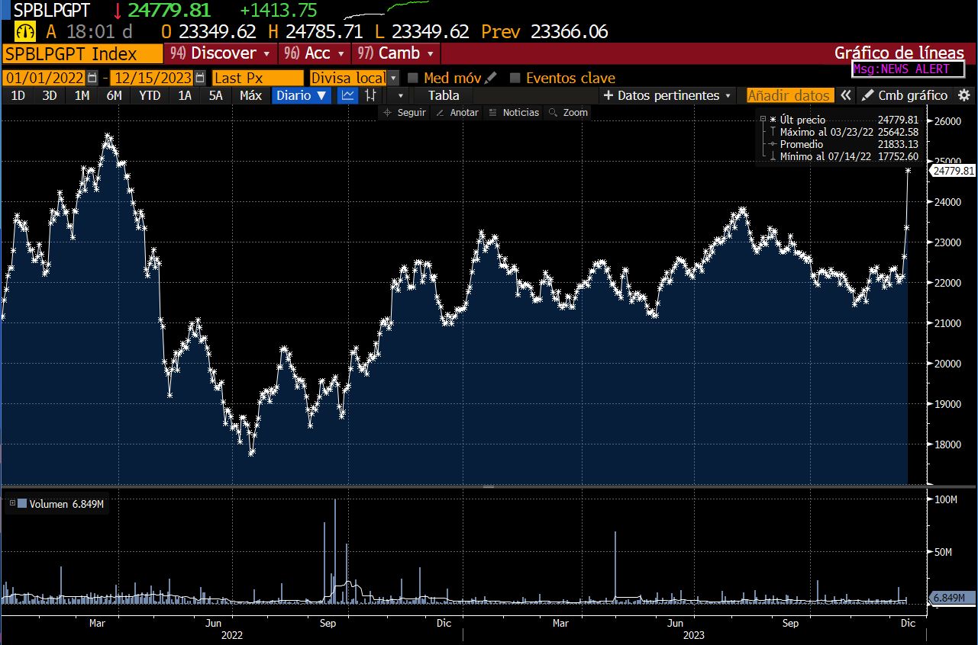Enable the Med móv checkbox

coord(413,78)
